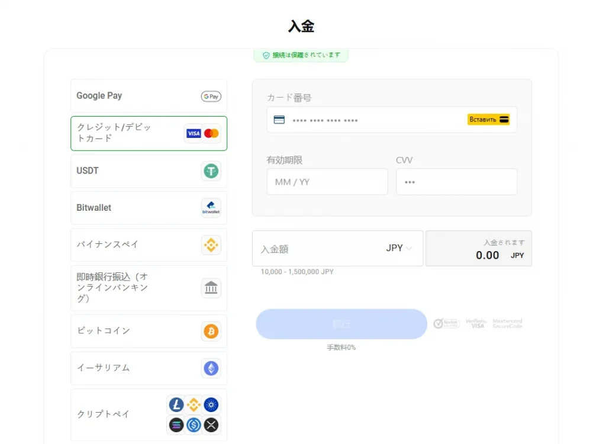Choose the クレジット/デビットカード payment option

pos(149,133)
